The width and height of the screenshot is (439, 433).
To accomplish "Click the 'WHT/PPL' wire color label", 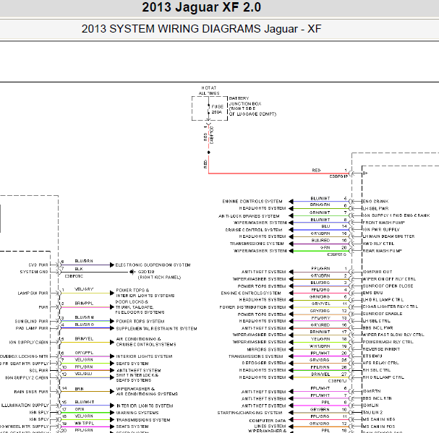I will (85, 424).
